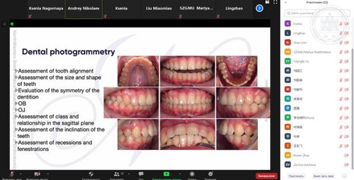Change view layout via the gallery icon

[x=267, y=2]
